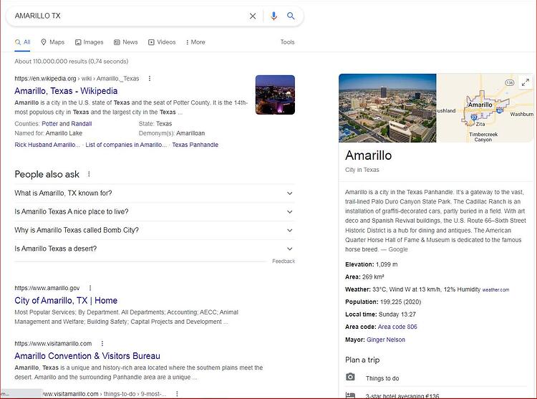
Task: Open Amarillo Convention & Visitors Bureau result
Action: point(87,356)
